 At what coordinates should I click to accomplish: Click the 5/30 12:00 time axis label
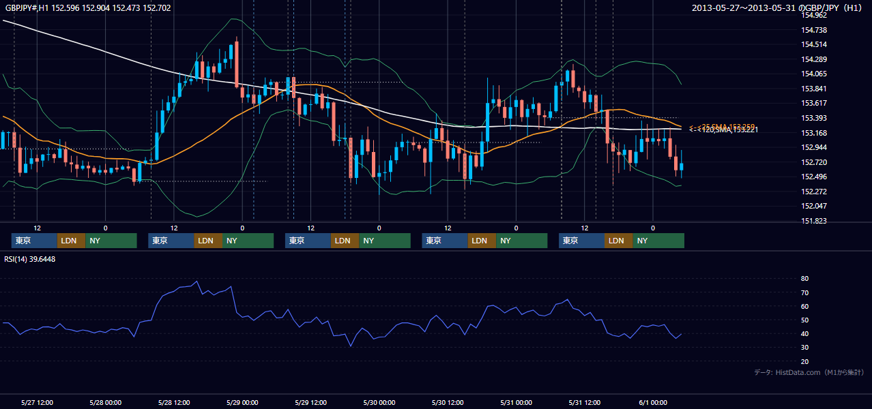[448, 403]
